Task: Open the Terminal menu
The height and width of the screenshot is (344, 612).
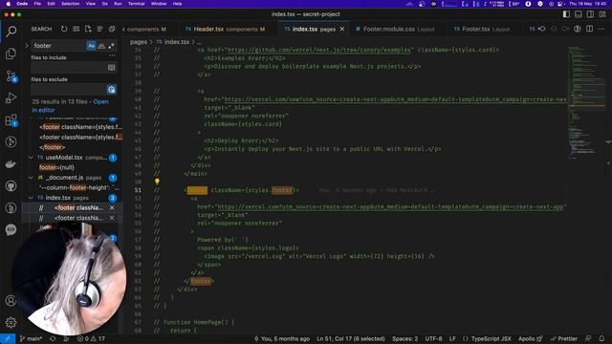Action: click(x=136, y=4)
